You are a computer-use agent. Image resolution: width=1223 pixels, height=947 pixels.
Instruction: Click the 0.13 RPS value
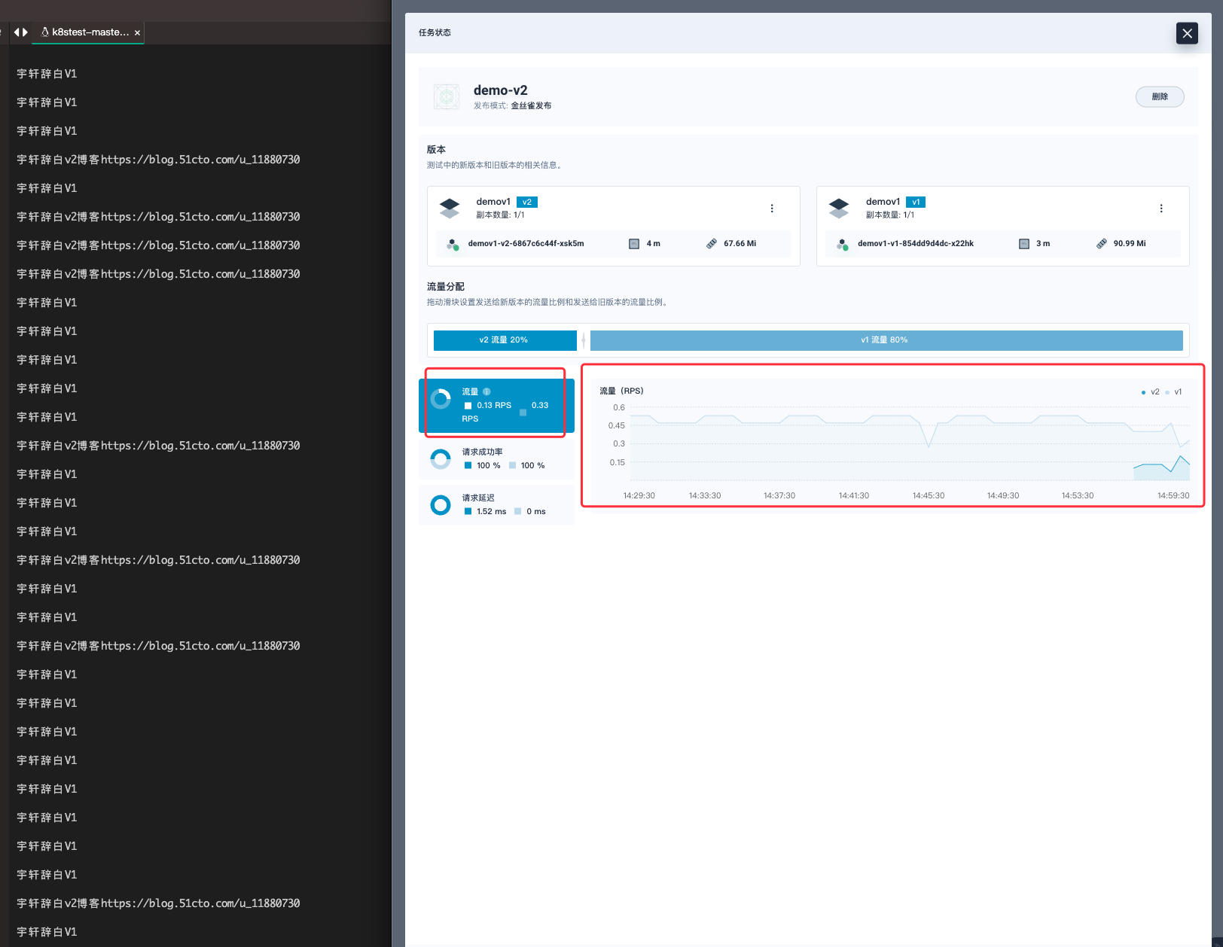coord(494,406)
